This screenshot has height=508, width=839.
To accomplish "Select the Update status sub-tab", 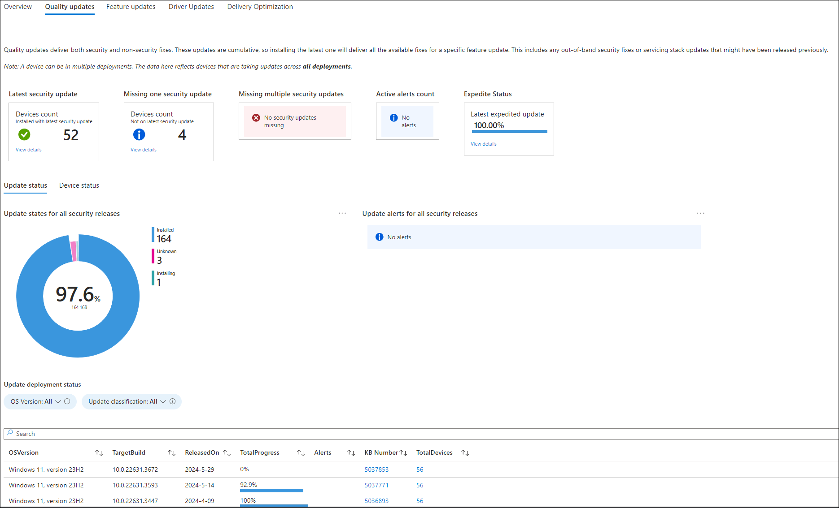I will (26, 185).
